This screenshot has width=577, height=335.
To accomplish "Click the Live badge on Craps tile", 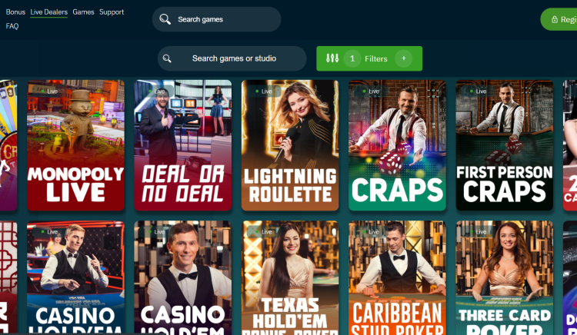I will 372,91.
